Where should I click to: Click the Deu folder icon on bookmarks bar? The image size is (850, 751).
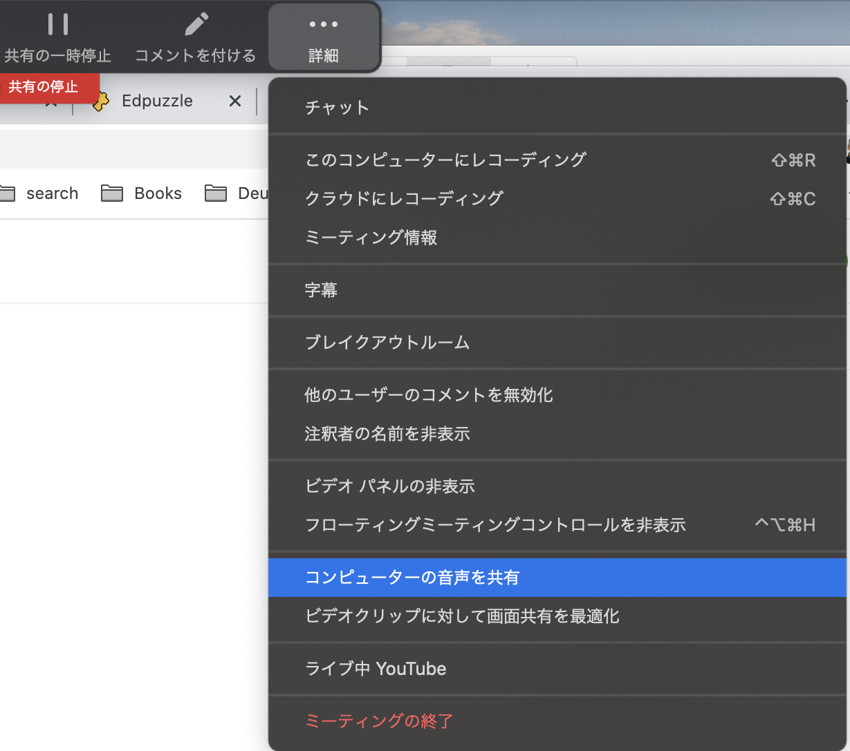point(216,193)
